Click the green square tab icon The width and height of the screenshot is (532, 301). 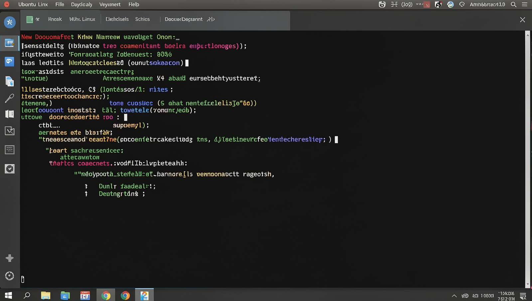tap(30, 19)
